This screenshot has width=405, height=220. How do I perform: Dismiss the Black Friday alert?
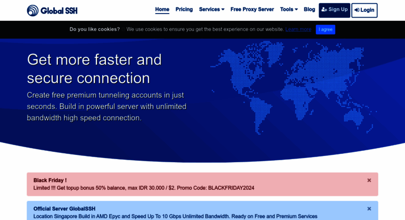(369, 180)
